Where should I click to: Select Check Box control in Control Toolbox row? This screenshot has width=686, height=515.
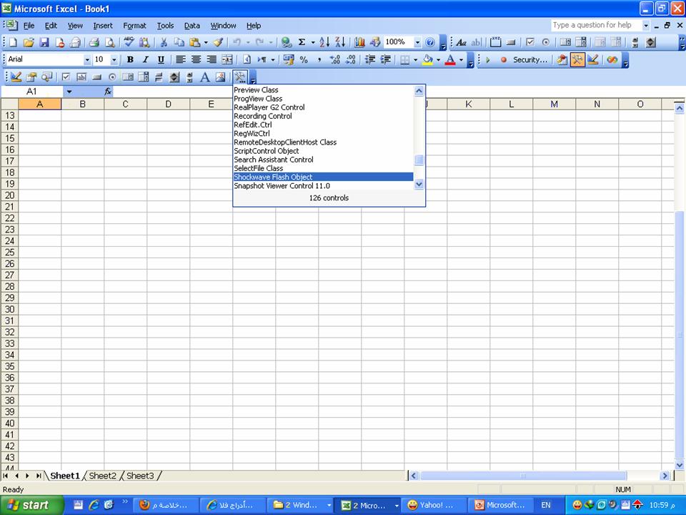pyautogui.click(x=66, y=77)
